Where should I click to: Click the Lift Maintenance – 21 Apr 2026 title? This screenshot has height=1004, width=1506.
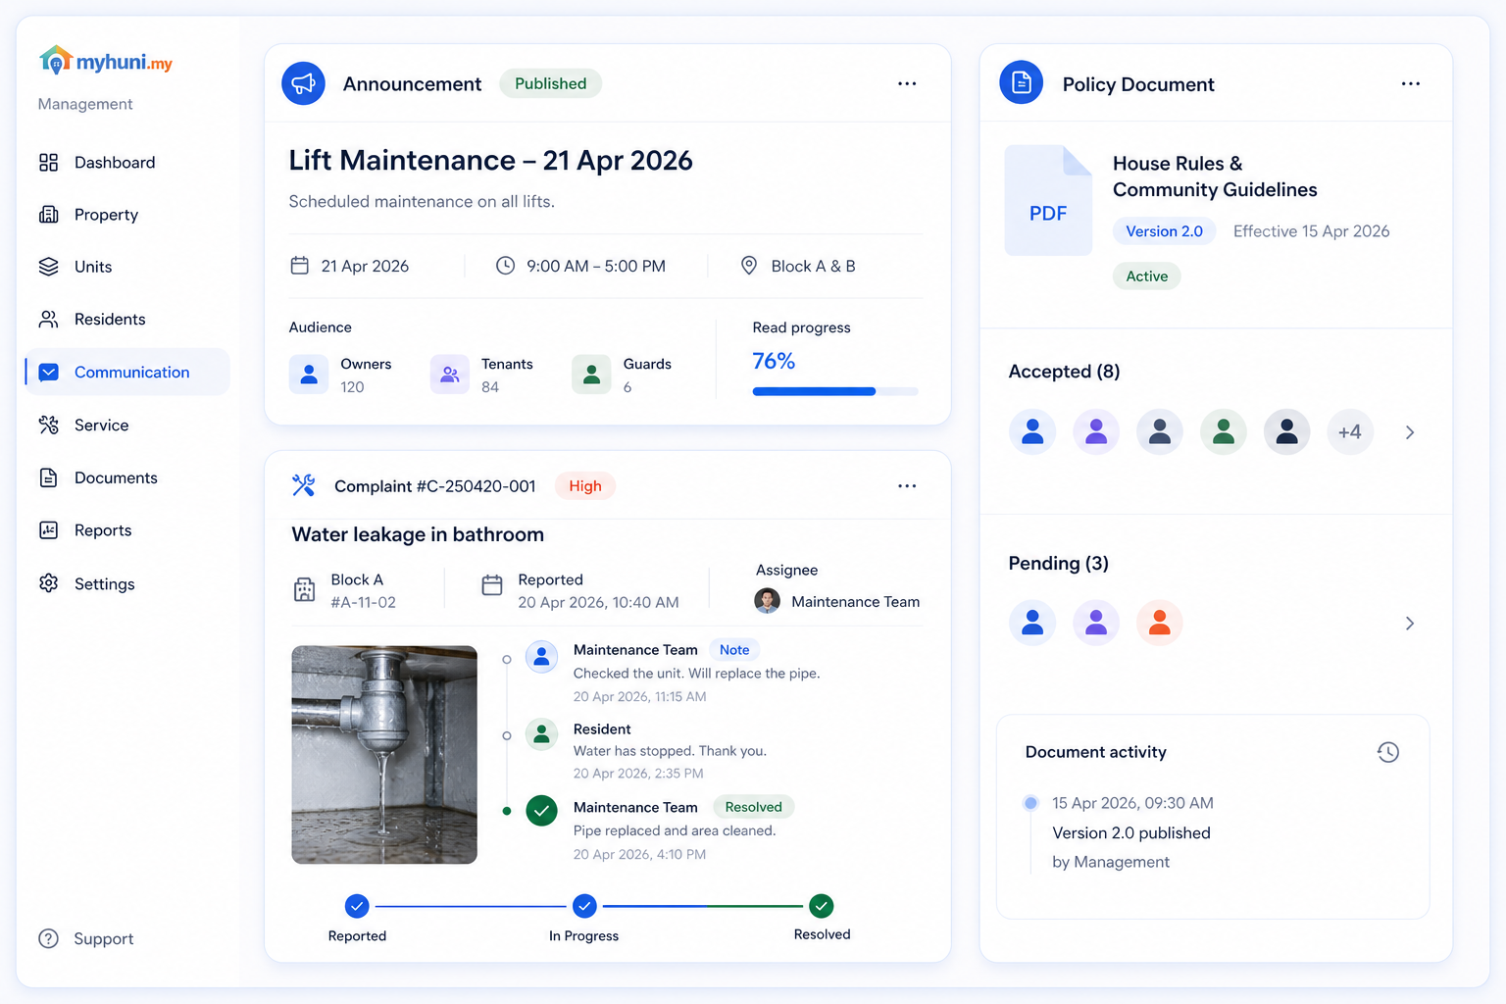[x=490, y=161]
